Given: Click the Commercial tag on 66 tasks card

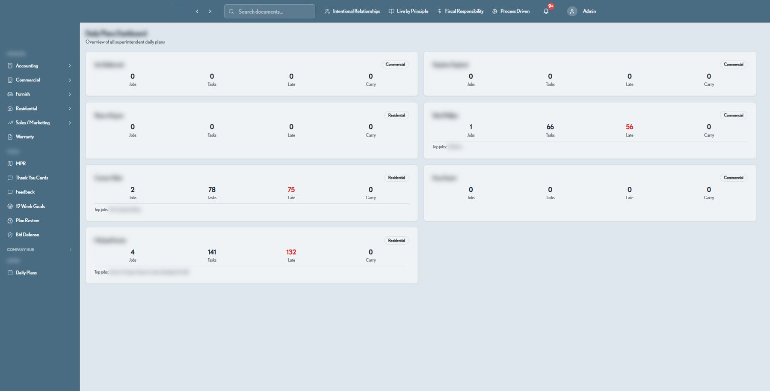Looking at the screenshot, I should 733,115.
